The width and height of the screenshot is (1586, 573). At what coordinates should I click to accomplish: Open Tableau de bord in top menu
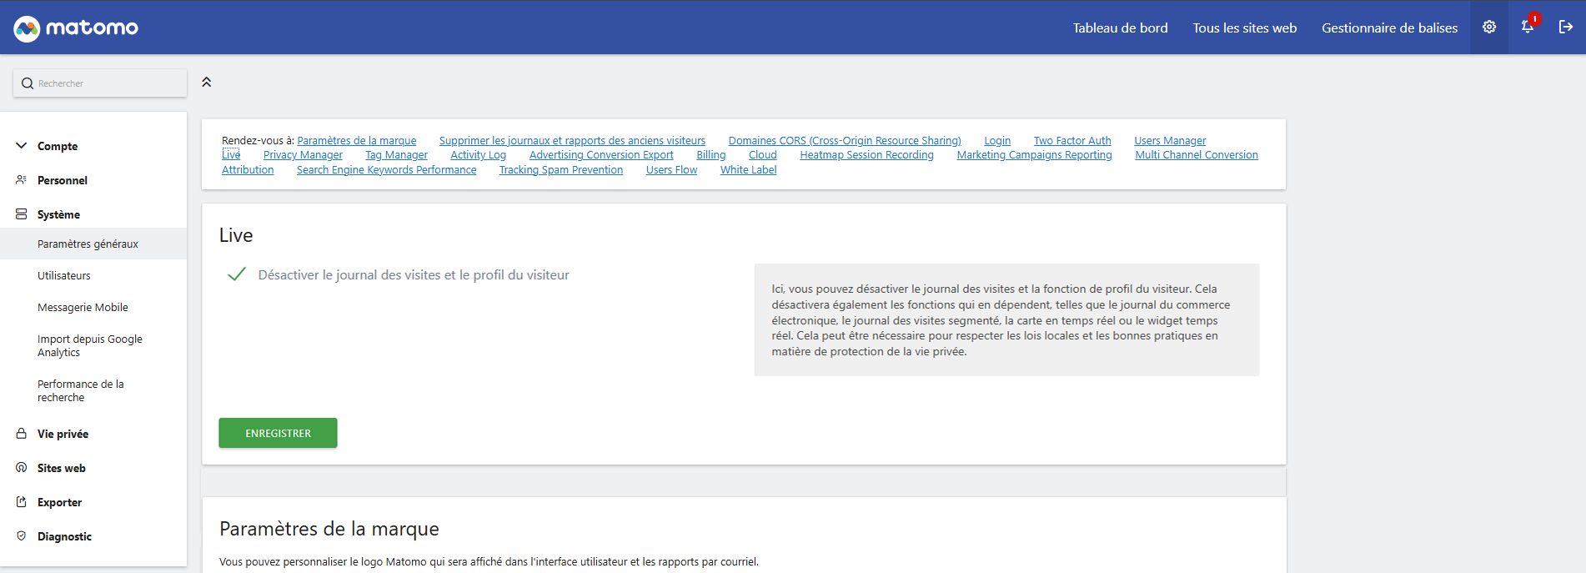tap(1120, 28)
